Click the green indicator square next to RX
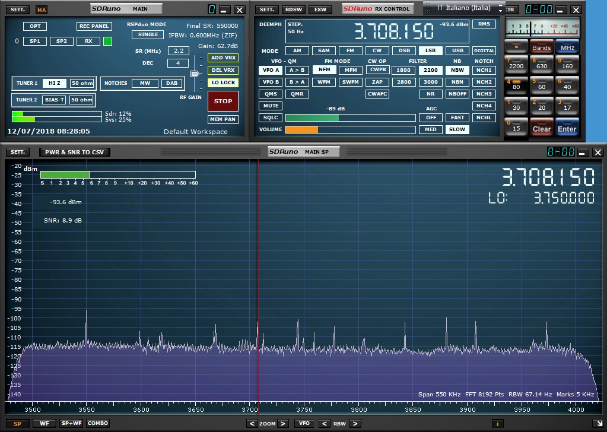 point(107,41)
